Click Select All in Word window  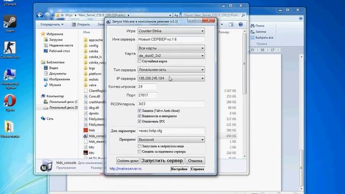pos(262,38)
